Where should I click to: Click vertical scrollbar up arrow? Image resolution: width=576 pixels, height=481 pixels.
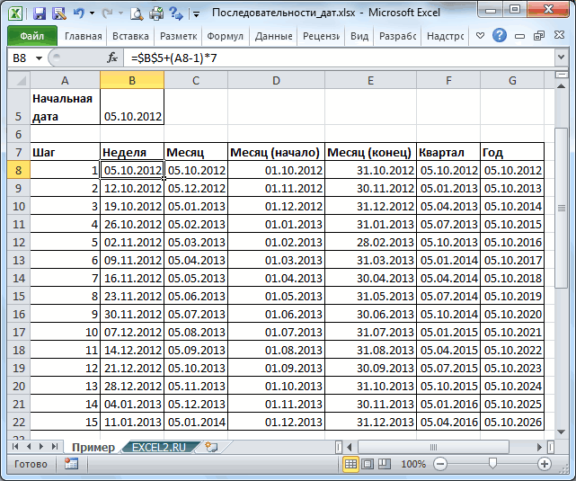(561, 86)
